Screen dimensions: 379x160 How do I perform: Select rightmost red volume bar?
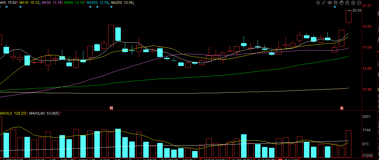coord(349,144)
